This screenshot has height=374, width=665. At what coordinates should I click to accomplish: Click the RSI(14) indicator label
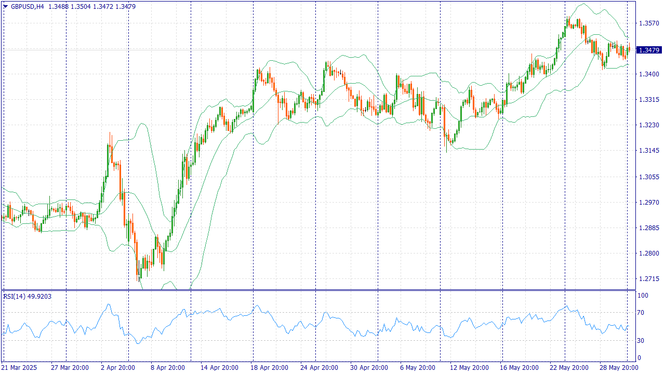[x=14, y=296]
